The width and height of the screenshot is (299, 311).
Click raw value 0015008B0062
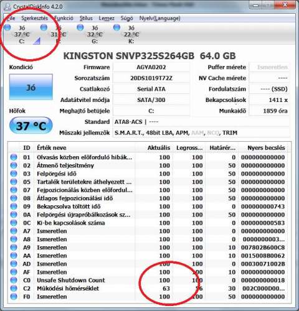point(263,256)
